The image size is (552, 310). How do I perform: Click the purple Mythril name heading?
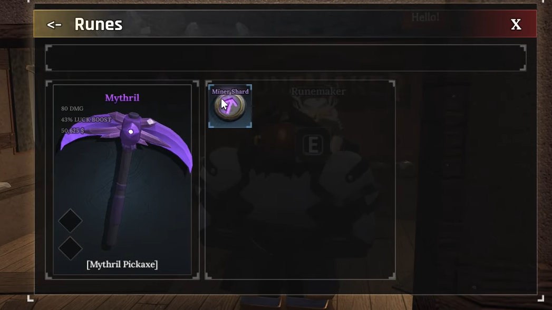(x=122, y=98)
